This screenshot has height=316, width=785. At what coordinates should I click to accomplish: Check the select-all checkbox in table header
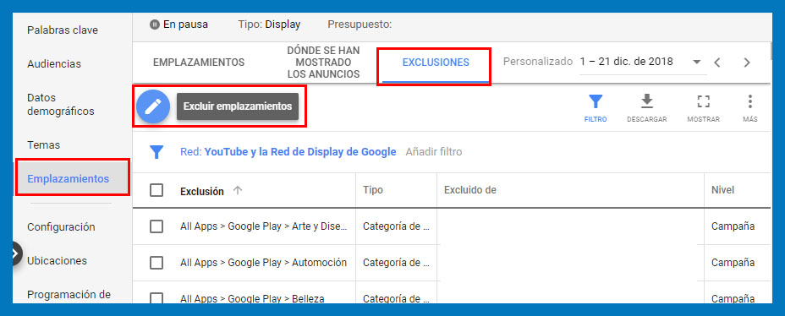coord(156,190)
